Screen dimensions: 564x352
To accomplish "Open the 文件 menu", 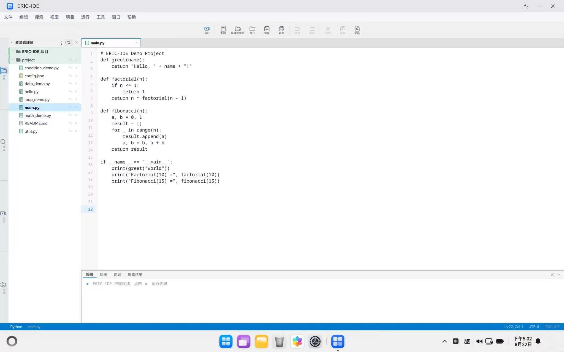I will (8, 17).
